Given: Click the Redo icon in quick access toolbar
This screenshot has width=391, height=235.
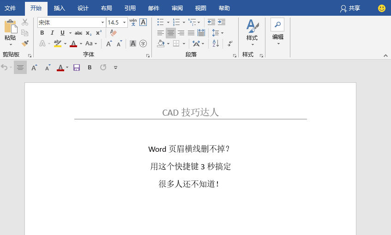Looking at the screenshot, I should (x=103, y=67).
